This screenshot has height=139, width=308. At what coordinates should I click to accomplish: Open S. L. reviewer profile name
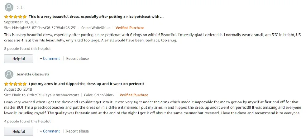(x=20, y=7)
